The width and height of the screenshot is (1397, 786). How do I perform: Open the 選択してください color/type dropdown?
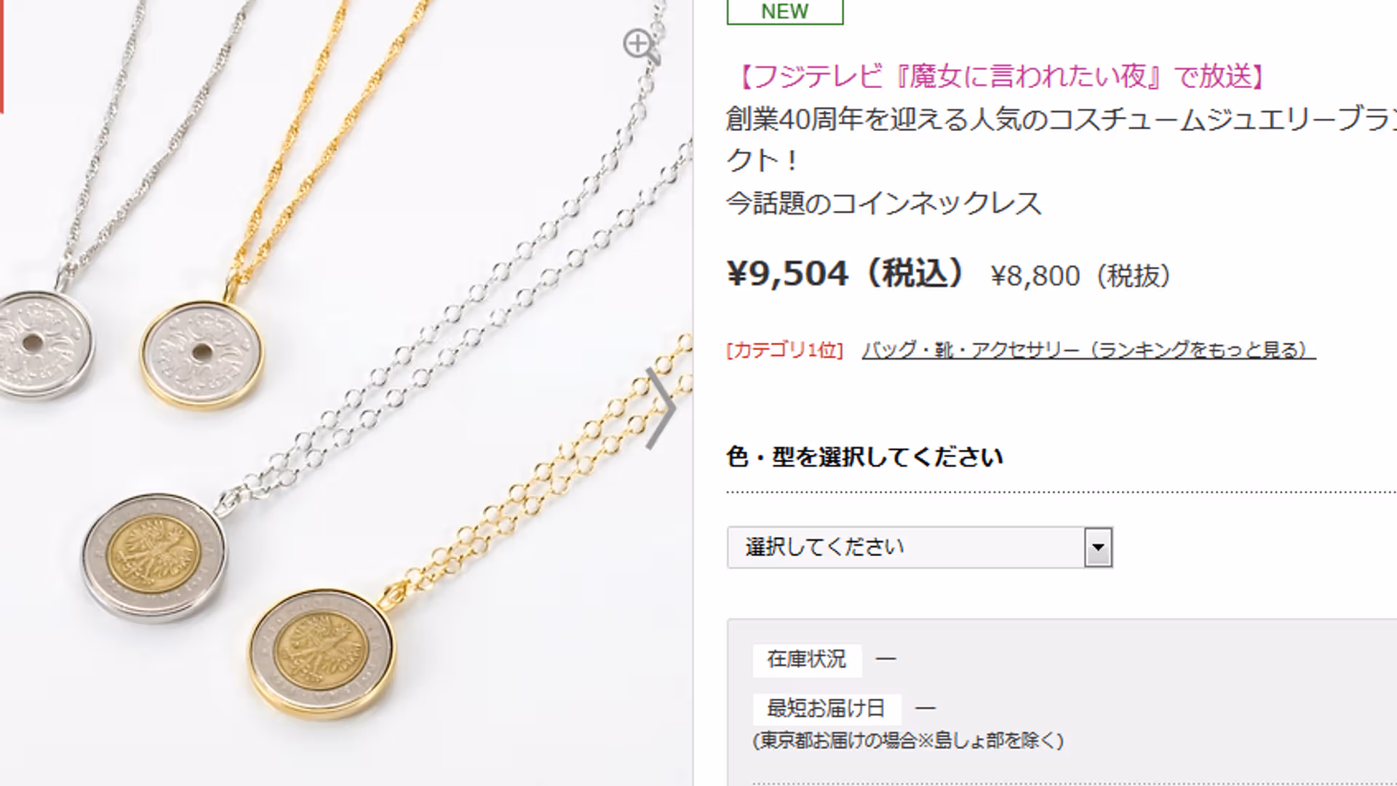click(920, 547)
